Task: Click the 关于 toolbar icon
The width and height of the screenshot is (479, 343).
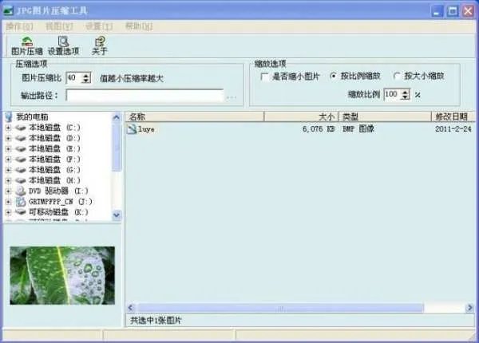Action: (x=100, y=41)
